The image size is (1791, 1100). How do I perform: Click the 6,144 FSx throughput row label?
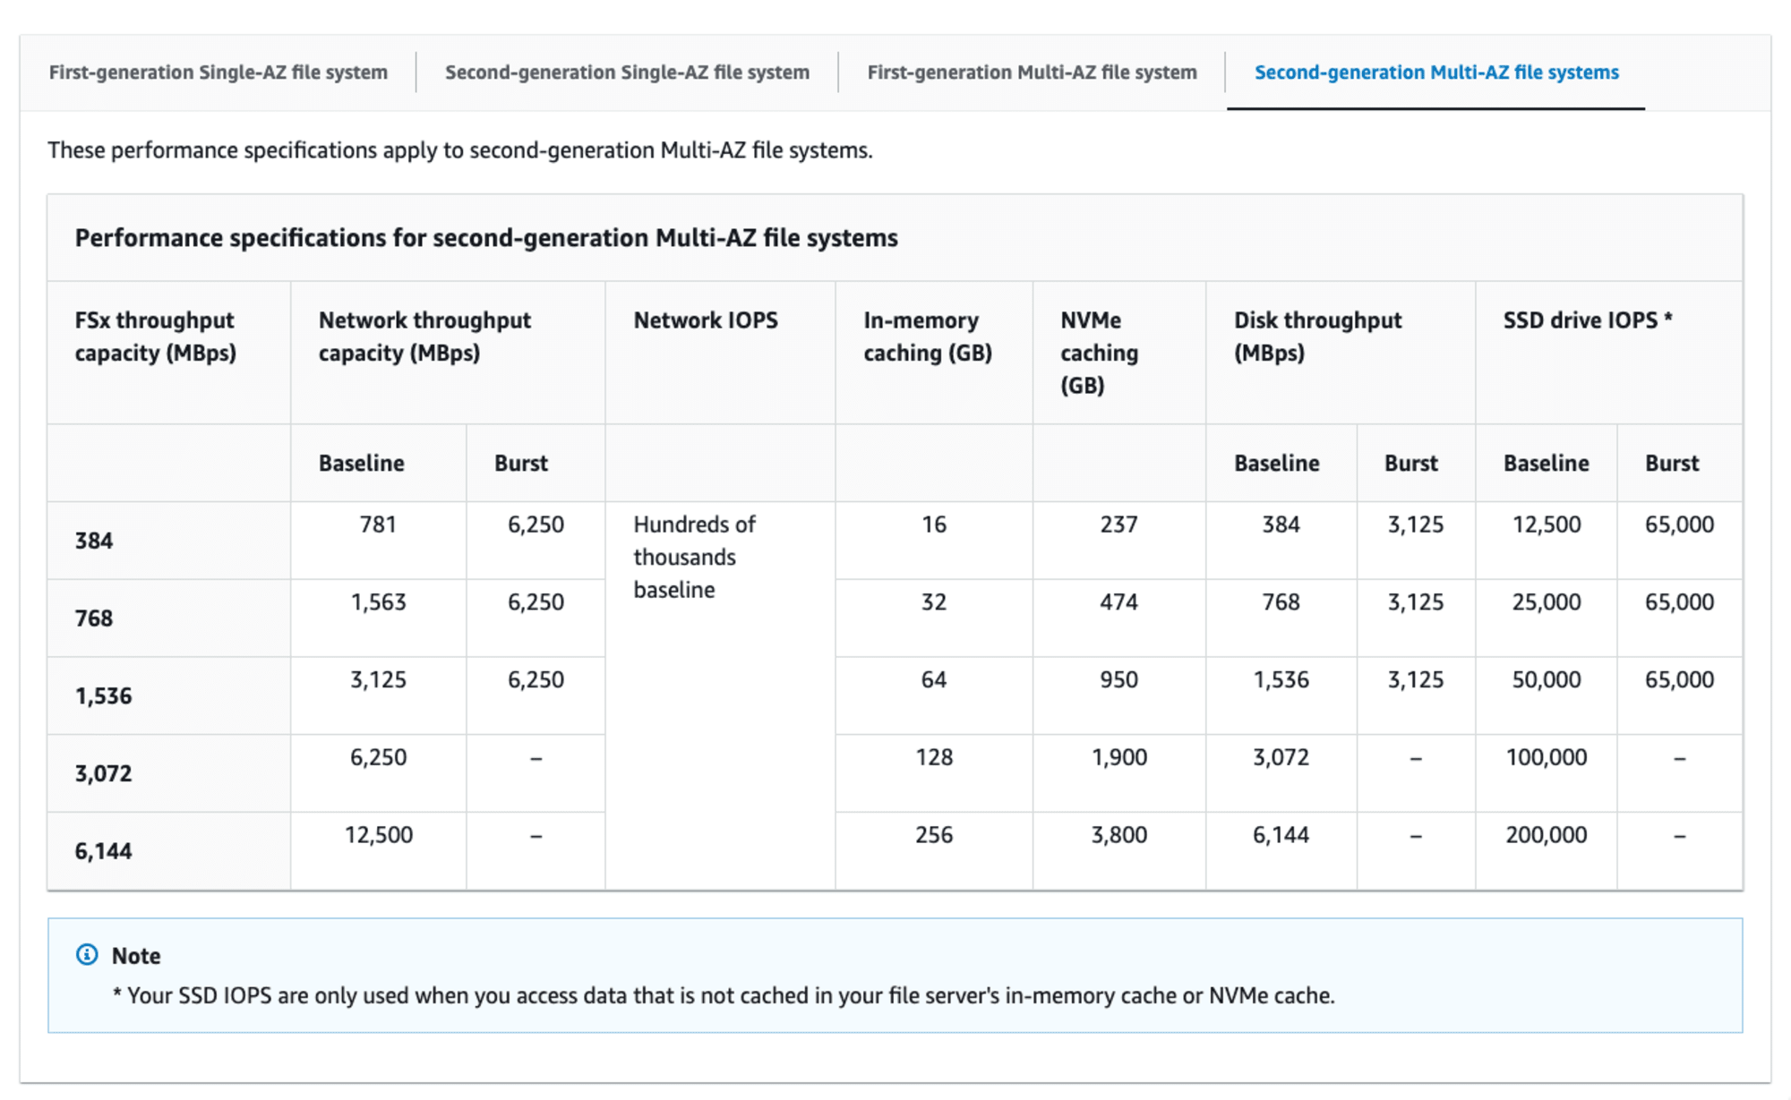pyautogui.click(x=103, y=851)
